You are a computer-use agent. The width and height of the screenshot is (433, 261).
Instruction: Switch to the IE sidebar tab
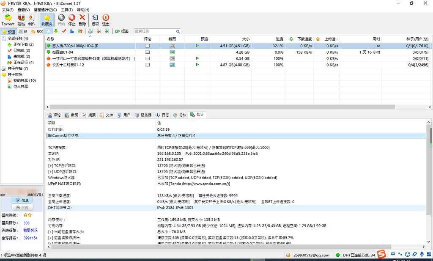coord(23,32)
